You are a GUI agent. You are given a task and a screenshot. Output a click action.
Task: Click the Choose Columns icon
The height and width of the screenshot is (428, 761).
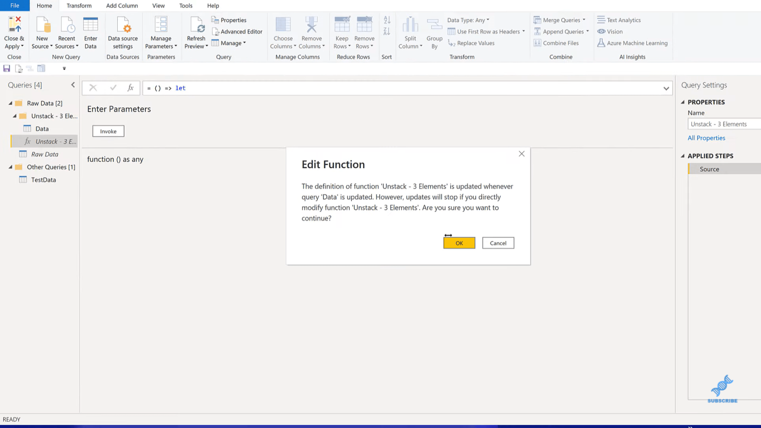283,24
